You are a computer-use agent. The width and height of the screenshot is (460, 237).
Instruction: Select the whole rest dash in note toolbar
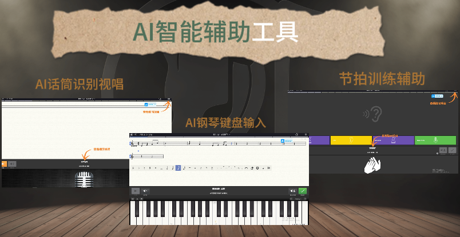[x=190, y=168]
